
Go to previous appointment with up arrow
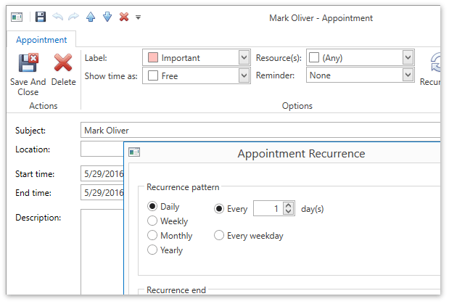click(x=90, y=17)
